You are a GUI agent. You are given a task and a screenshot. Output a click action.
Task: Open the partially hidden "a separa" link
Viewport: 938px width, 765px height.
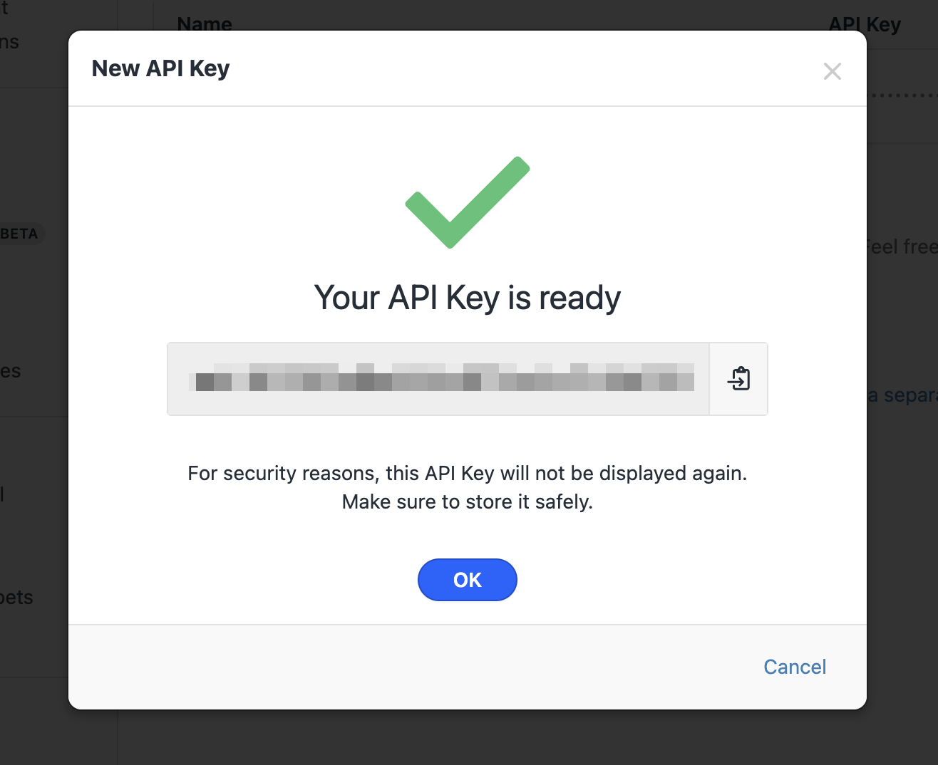902,395
